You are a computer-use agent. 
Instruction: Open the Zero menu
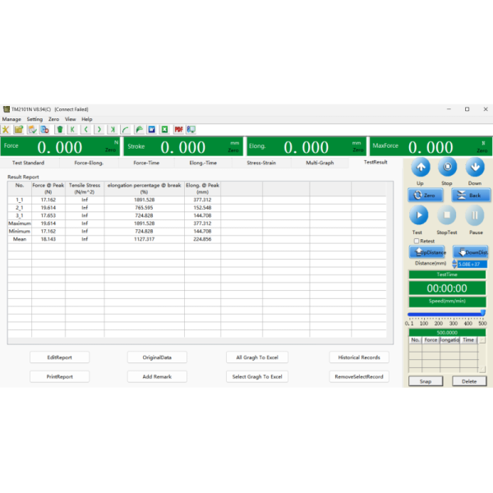click(53, 119)
